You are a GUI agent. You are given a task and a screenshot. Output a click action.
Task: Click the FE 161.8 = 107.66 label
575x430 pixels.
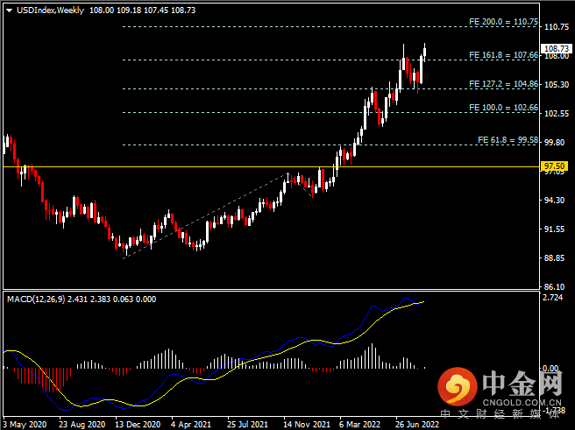pos(503,55)
